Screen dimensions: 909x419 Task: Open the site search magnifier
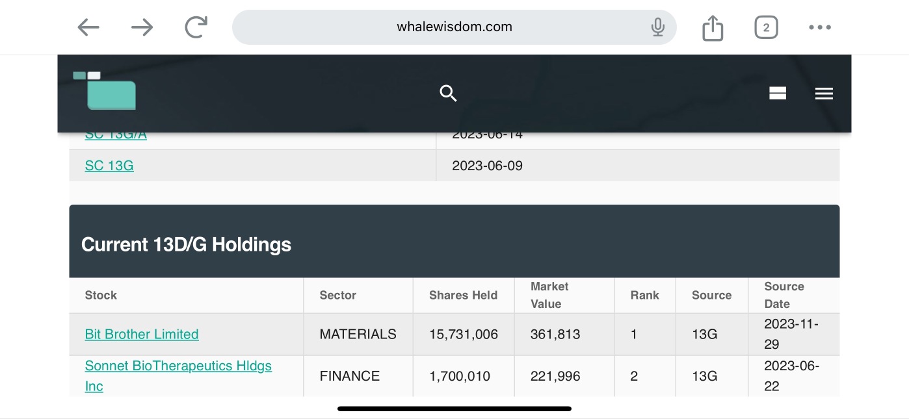[x=448, y=94]
